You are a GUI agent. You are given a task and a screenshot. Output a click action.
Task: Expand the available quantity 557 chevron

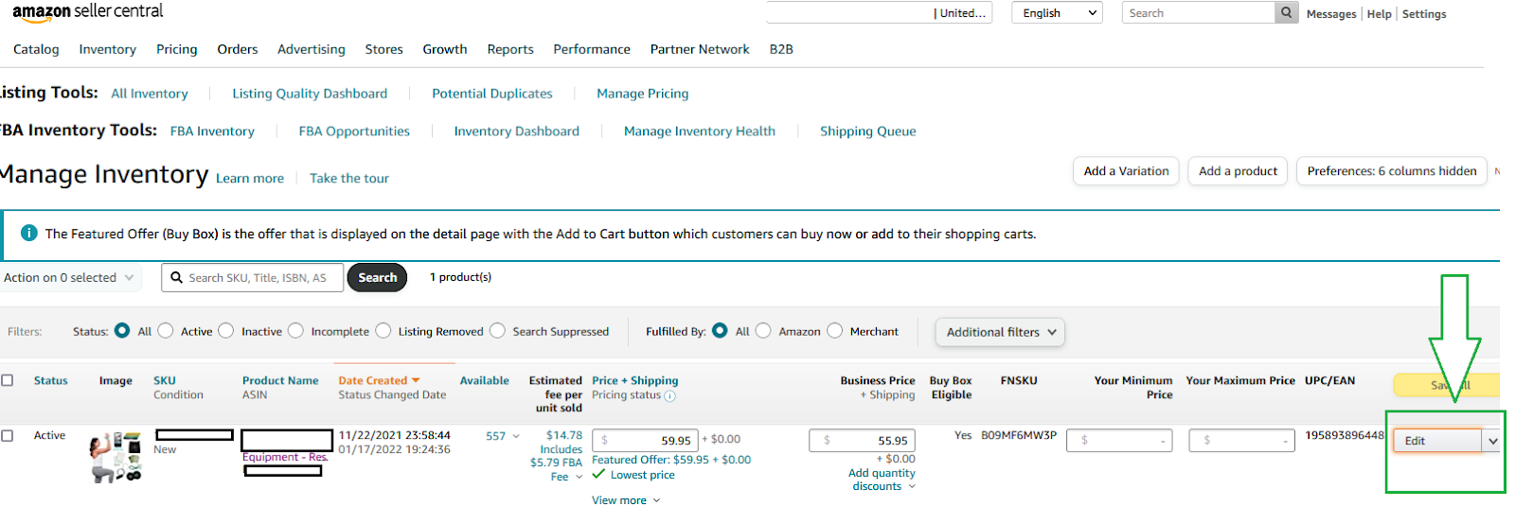point(516,436)
